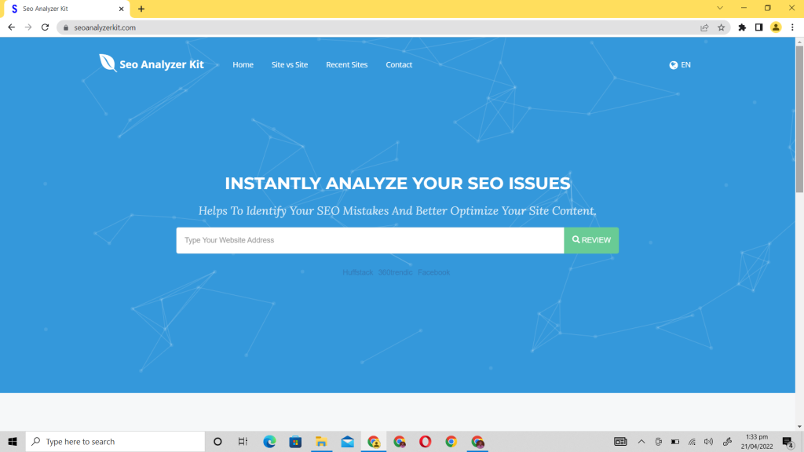Open the Recent Sites menu item
Screen dimensions: 804x452
click(346, 65)
